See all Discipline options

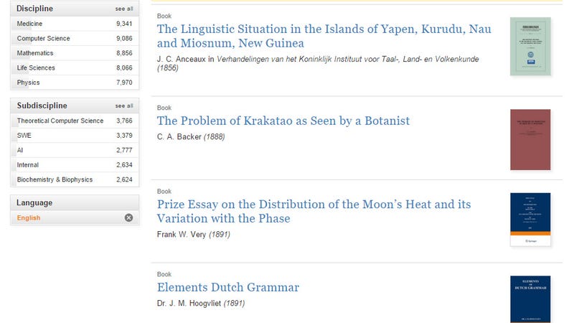pos(124,9)
